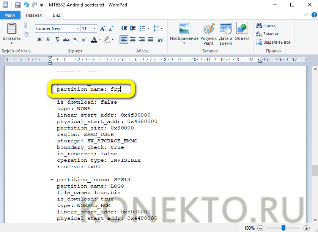Image resolution: width=318 pixels, height=232 pixels.
Task: Click the strikethrough text icon
Action: pos(66,39)
